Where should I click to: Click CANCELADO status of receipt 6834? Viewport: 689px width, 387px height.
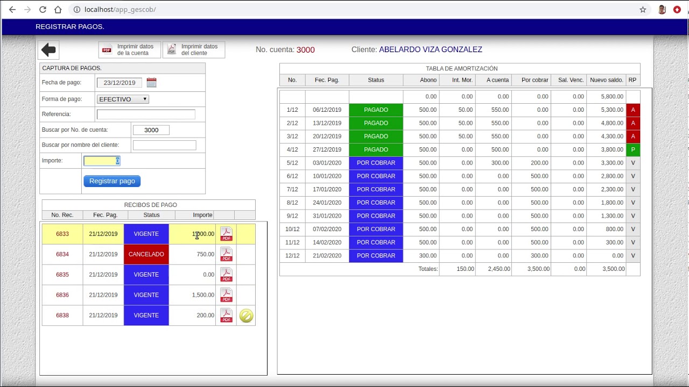point(146,254)
